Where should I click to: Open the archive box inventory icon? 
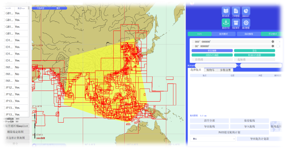point(236,23)
